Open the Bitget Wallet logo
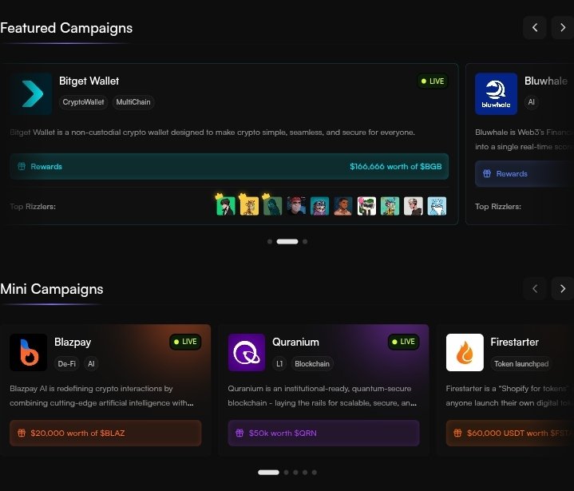 (x=31, y=93)
